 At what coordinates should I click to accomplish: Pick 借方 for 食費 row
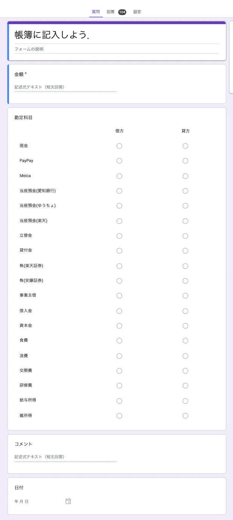[x=120, y=341]
